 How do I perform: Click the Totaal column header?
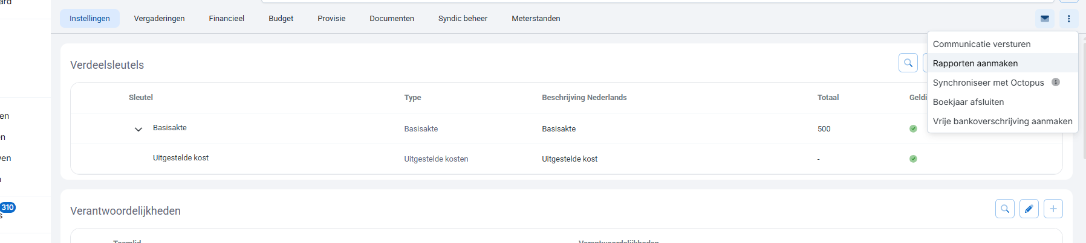pyautogui.click(x=828, y=98)
